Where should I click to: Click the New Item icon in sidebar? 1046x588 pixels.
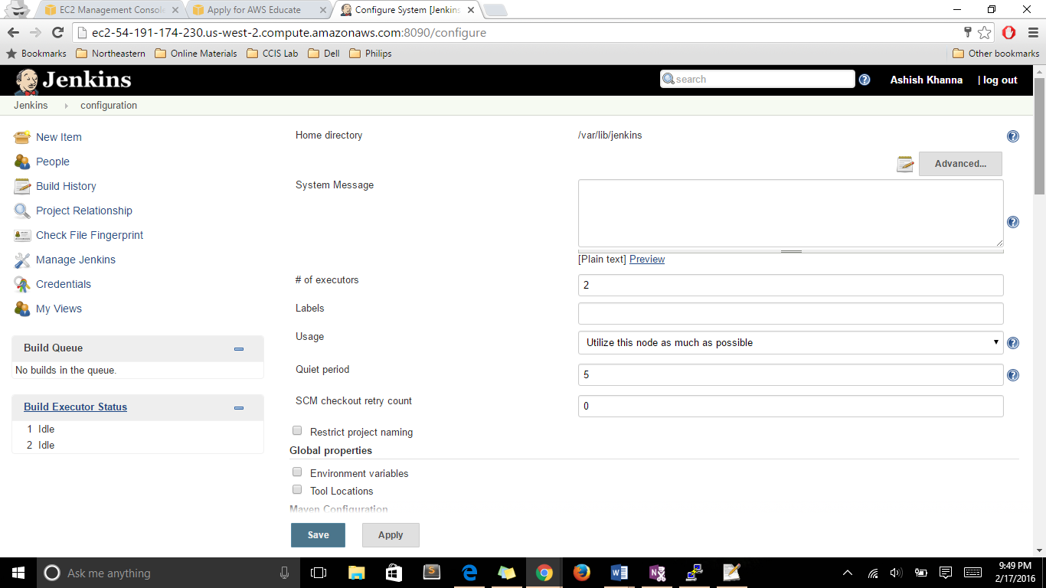pos(22,137)
